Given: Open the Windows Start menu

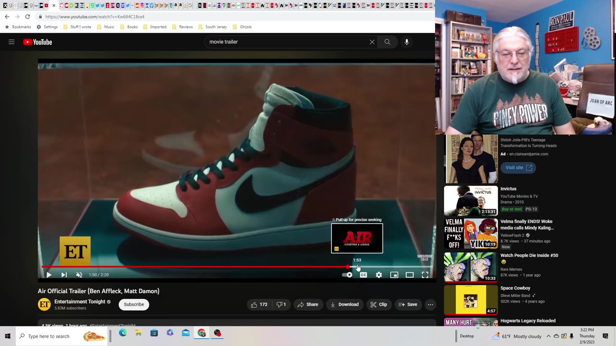Looking at the screenshot, I should (8, 336).
